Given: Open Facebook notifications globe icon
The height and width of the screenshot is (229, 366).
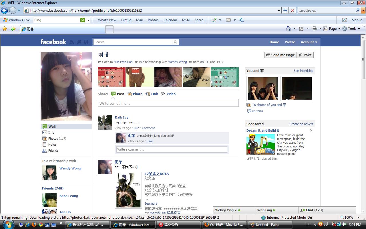Looking at the screenshot, I should click(x=86, y=42).
